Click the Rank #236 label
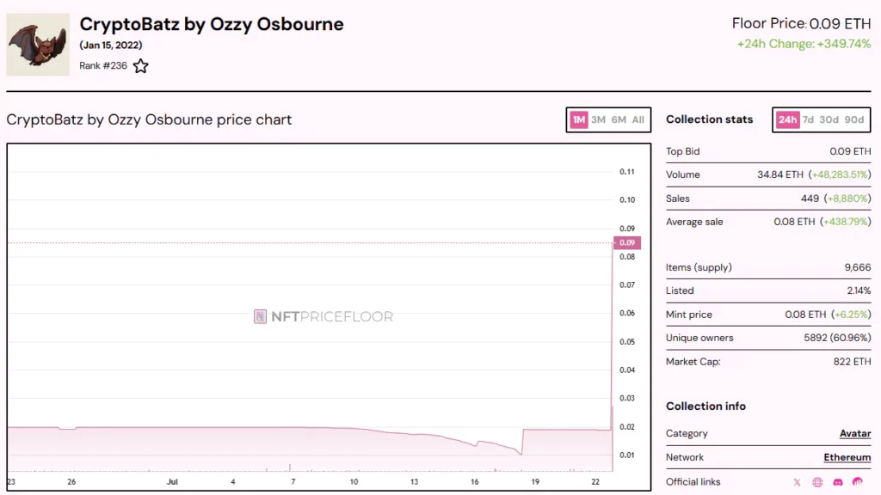881x495 pixels. pos(103,65)
